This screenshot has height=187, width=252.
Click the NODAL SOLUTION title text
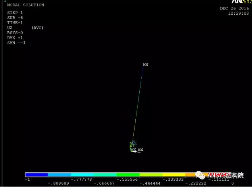coord(25,5)
